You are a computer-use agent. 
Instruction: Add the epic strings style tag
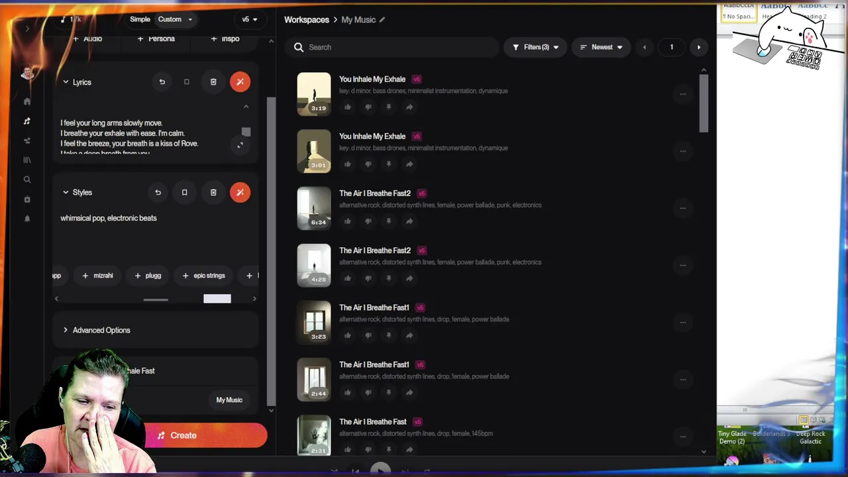[204, 276]
